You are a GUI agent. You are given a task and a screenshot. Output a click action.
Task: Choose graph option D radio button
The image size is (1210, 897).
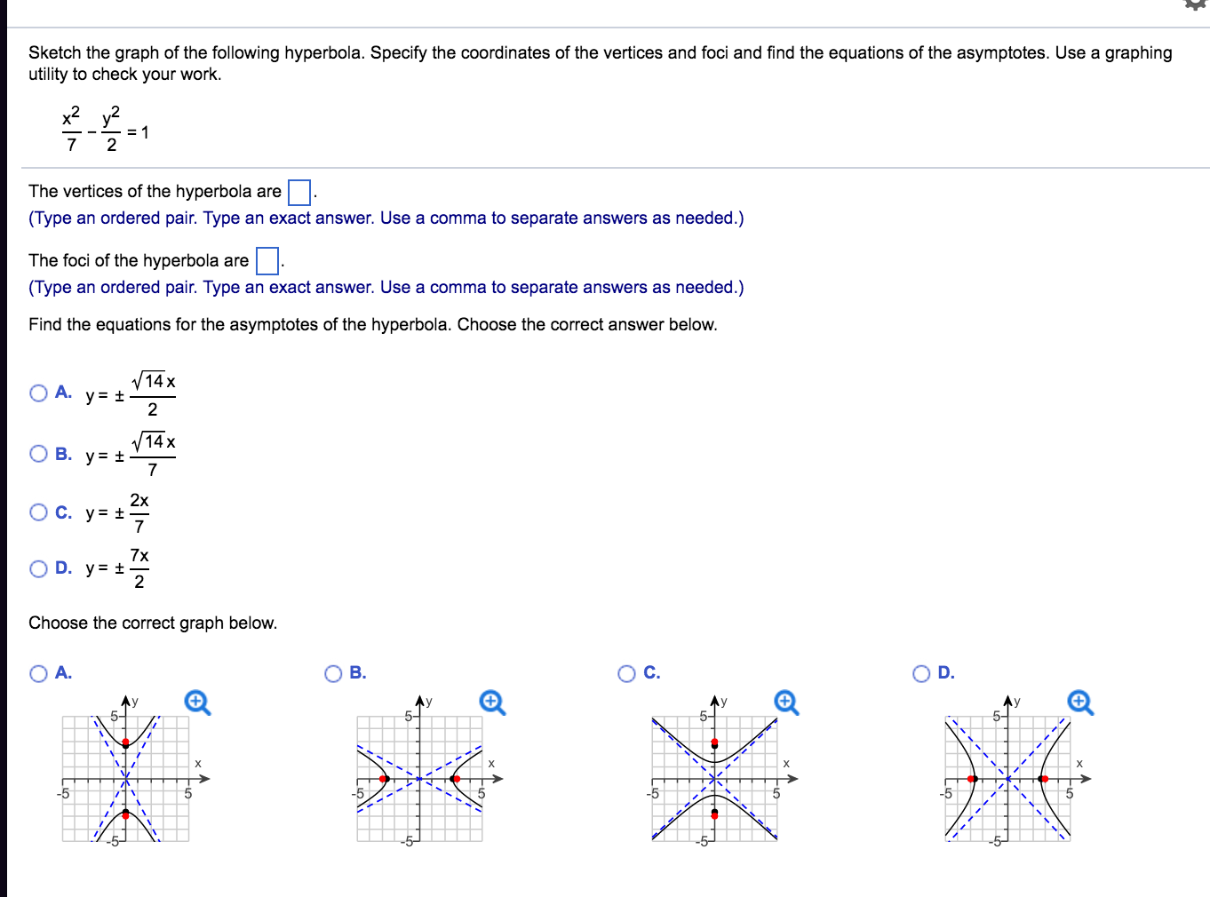click(921, 673)
